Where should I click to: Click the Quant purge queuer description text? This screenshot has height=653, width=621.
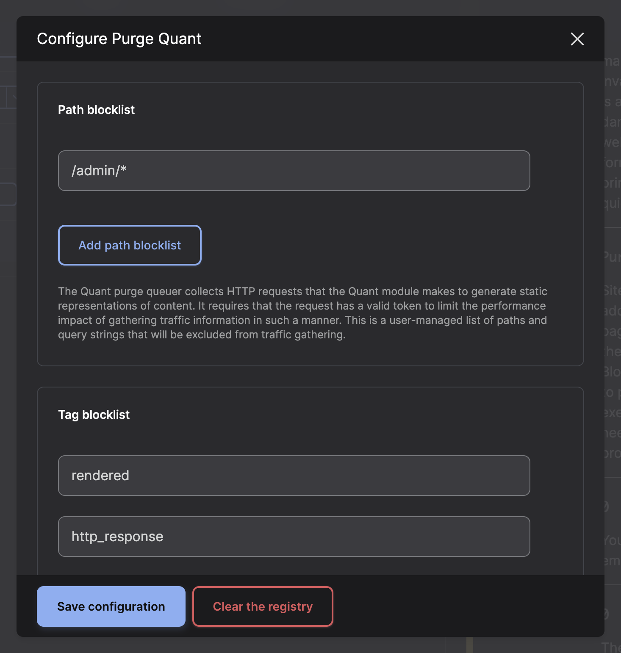(x=302, y=313)
